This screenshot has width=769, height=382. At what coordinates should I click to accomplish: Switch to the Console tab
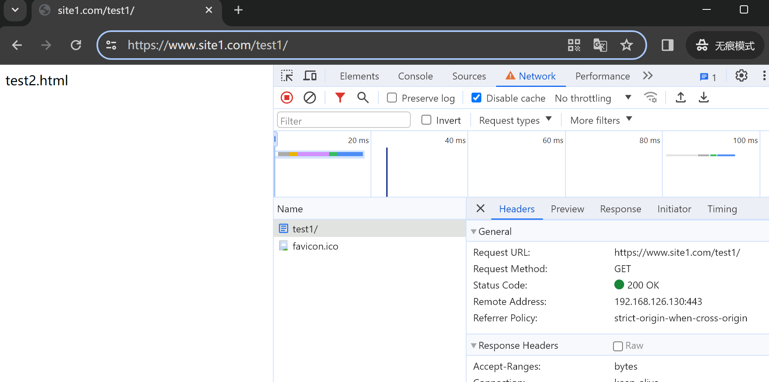415,76
